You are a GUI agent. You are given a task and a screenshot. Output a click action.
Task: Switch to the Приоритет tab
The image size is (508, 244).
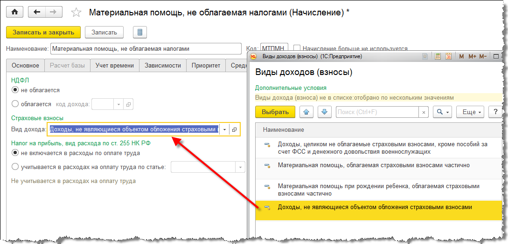click(x=206, y=65)
